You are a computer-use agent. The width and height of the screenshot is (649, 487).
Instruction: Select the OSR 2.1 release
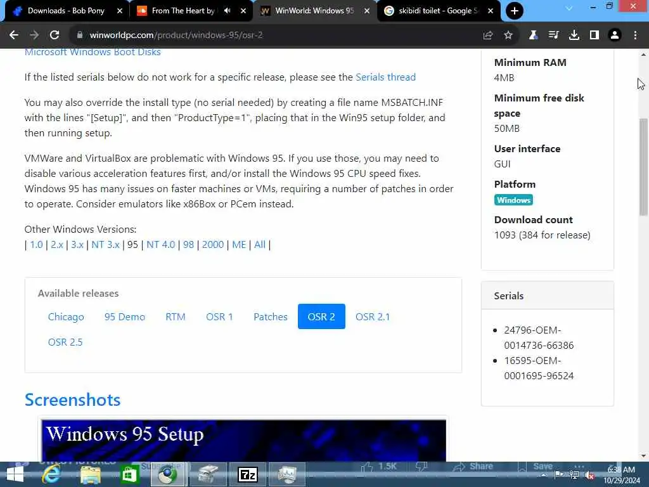[x=373, y=317]
